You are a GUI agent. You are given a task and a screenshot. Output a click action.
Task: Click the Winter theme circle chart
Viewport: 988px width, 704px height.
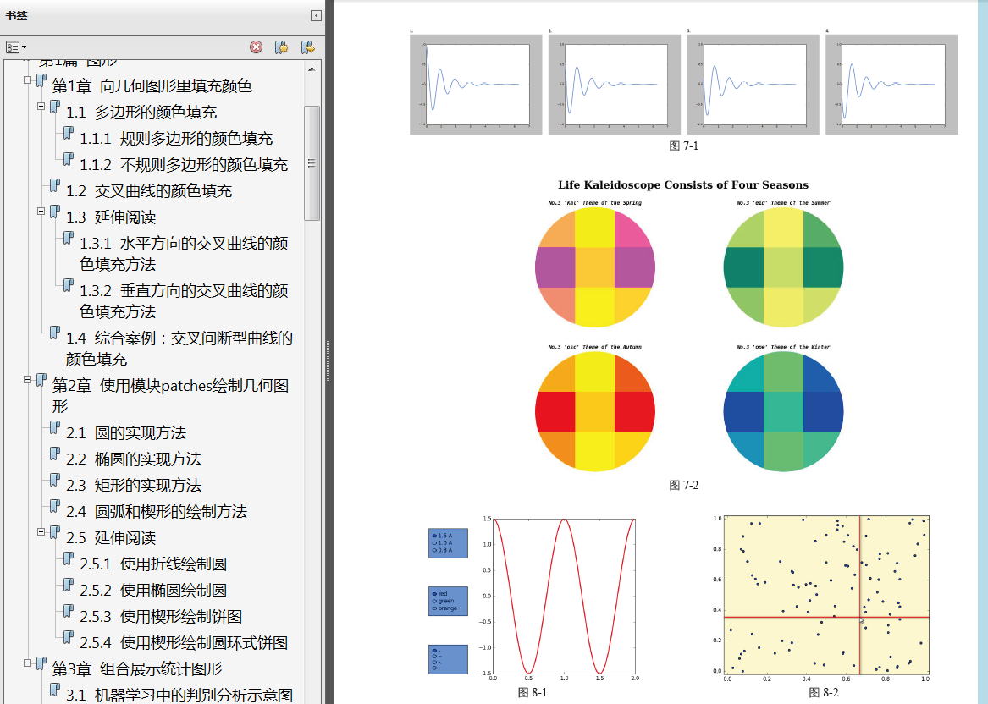(783, 412)
